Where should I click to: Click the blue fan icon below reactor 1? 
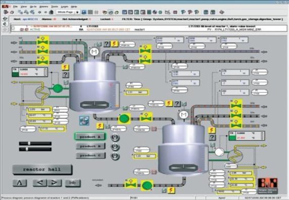[85, 120]
